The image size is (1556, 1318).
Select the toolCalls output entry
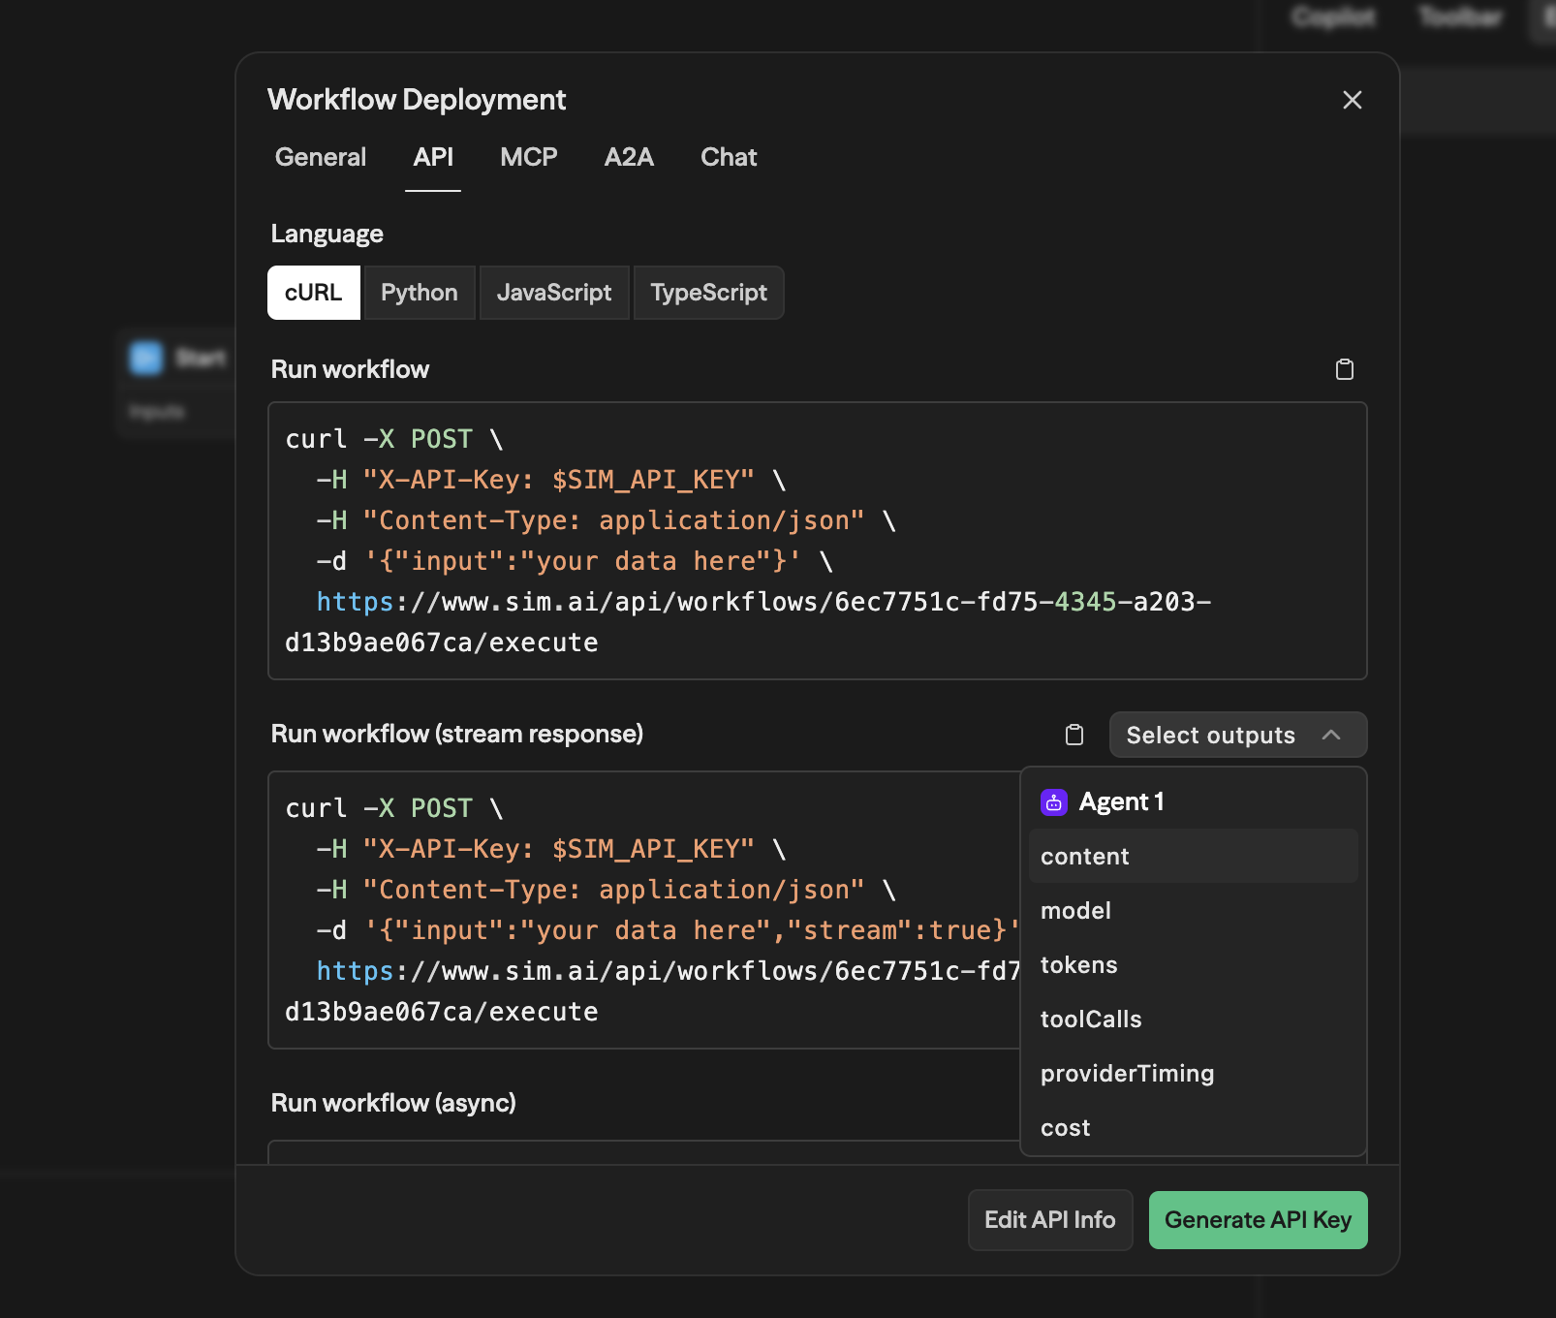click(x=1091, y=1019)
